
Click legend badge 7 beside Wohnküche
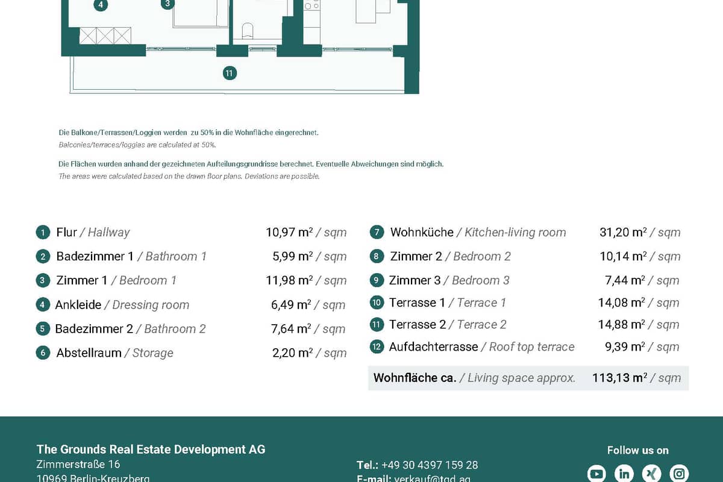coord(377,233)
